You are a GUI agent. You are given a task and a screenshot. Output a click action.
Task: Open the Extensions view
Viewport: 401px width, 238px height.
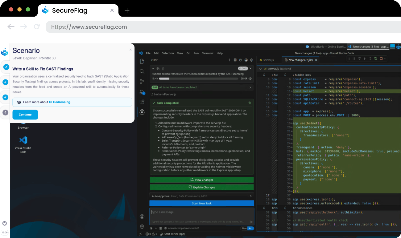pyautogui.click(x=142, y=102)
